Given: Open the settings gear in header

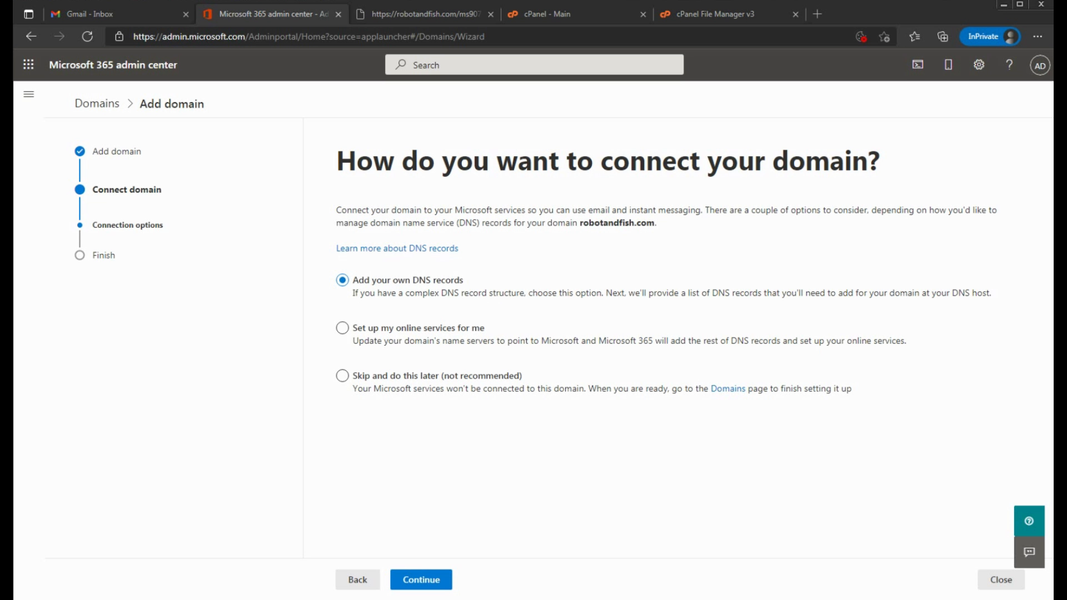Looking at the screenshot, I should click(979, 64).
